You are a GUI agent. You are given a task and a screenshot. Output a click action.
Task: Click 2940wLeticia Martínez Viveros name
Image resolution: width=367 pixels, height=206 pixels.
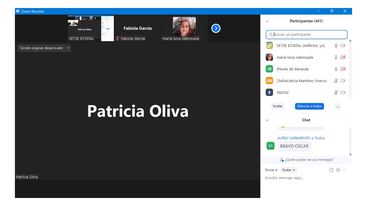pos(302,81)
